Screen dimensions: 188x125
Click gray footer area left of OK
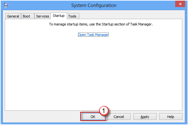[x=42, y=117]
